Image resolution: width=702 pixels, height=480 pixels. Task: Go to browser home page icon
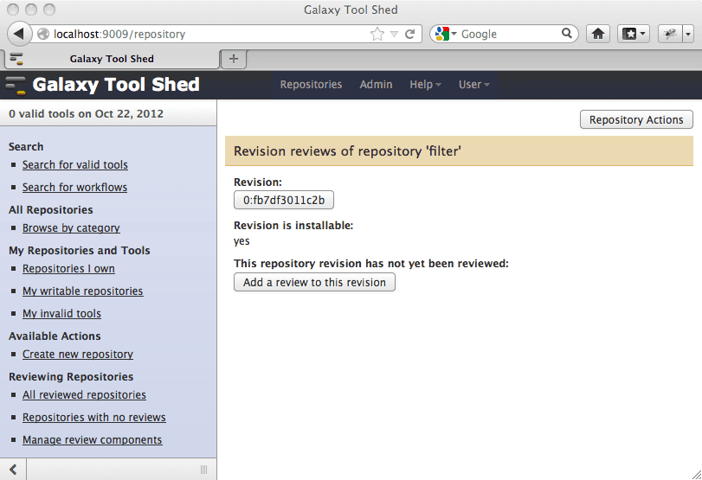tap(597, 34)
